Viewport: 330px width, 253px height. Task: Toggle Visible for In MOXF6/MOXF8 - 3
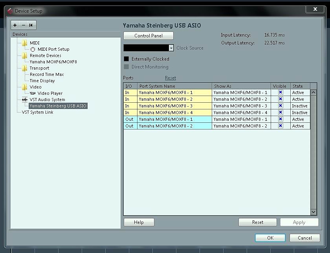click(280, 106)
